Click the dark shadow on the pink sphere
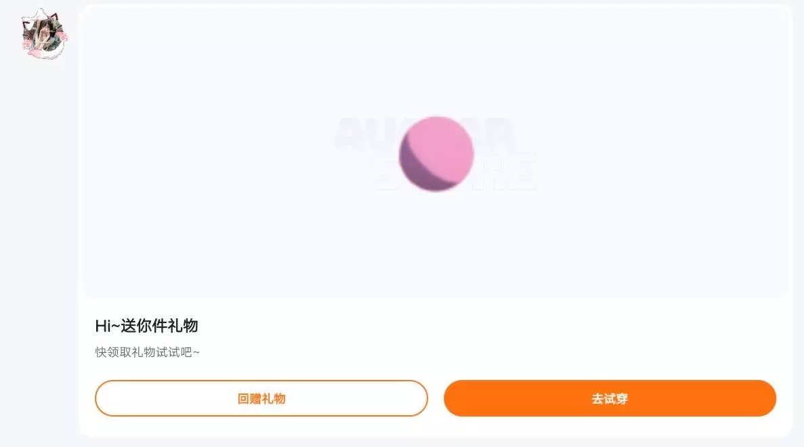This screenshot has height=447, width=804. 415,168
